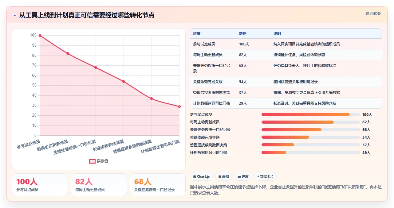Click the lightning icon beside the title

(x=14, y=15)
